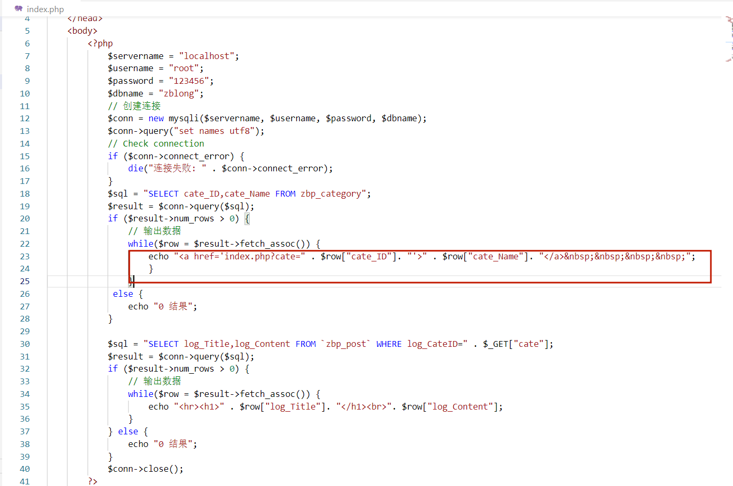Screen dimensions: 733x486
Task: Click the $conn->connect_error condition on line 15
Action: point(179,157)
